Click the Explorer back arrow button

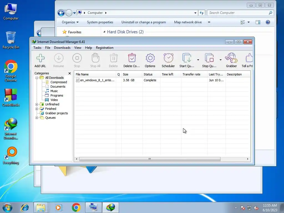point(61,13)
